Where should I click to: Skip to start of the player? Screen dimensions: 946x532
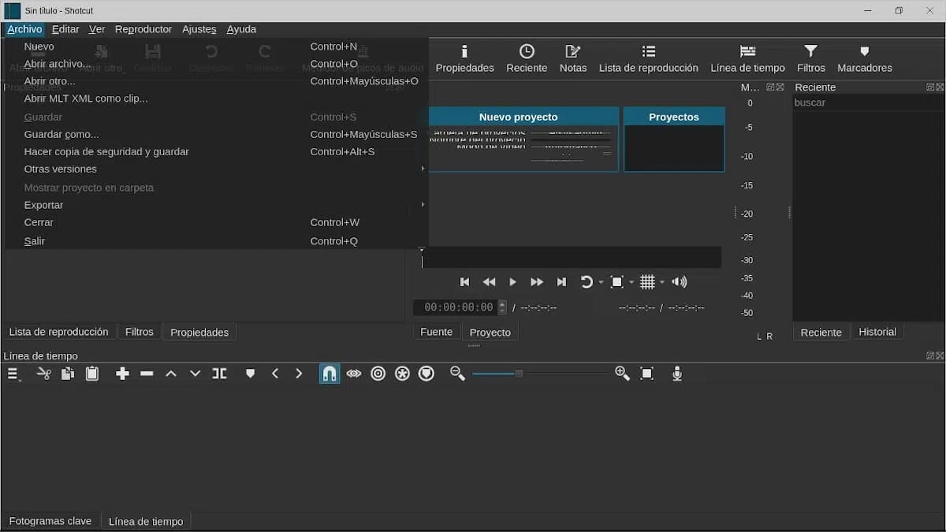click(x=465, y=282)
